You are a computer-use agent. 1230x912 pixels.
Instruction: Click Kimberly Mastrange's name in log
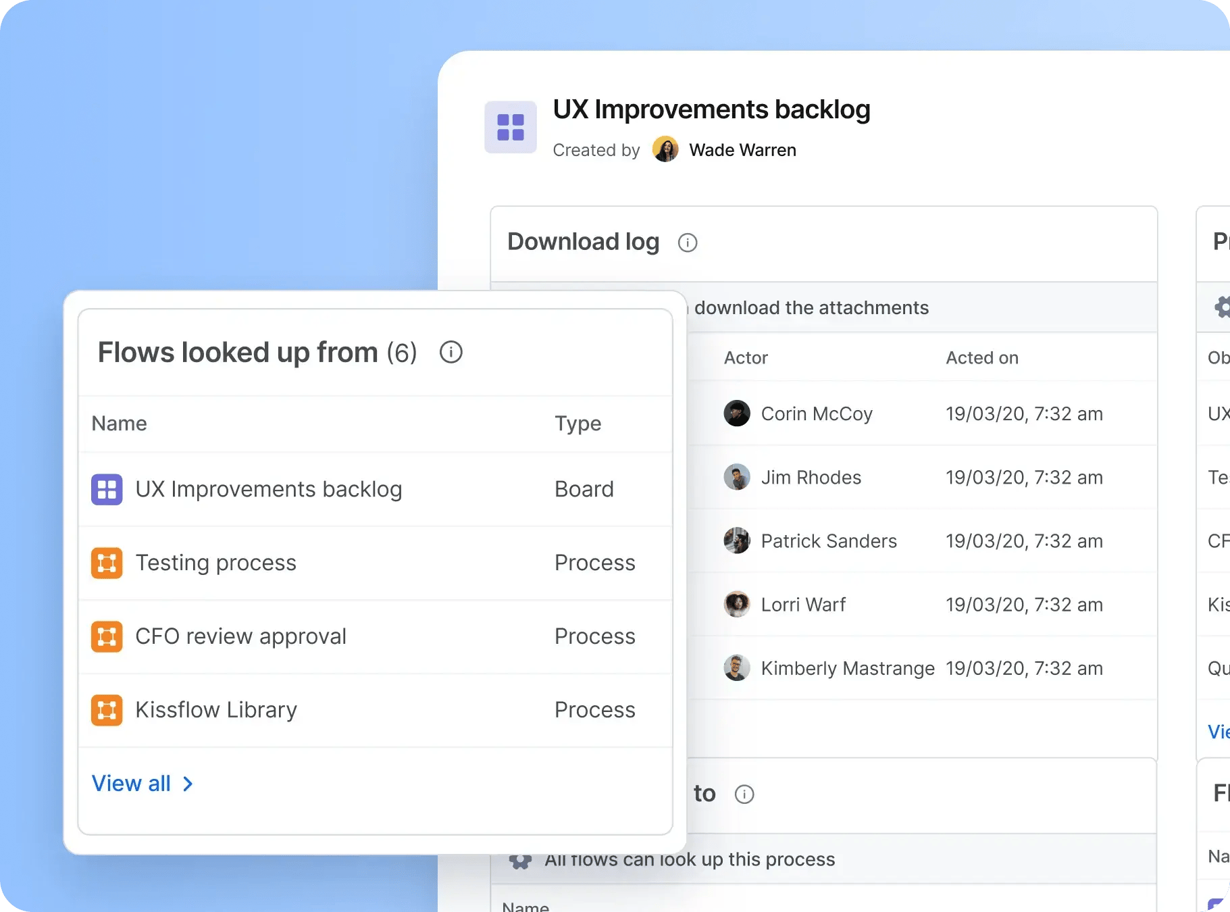(x=848, y=668)
